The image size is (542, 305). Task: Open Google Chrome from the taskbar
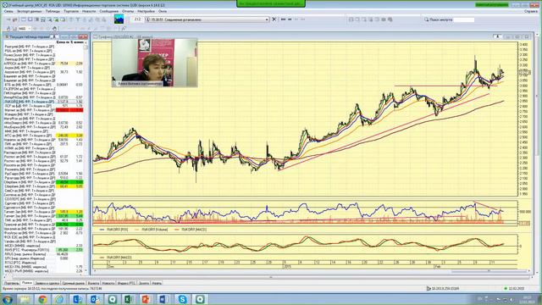click(x=42, y=299)
